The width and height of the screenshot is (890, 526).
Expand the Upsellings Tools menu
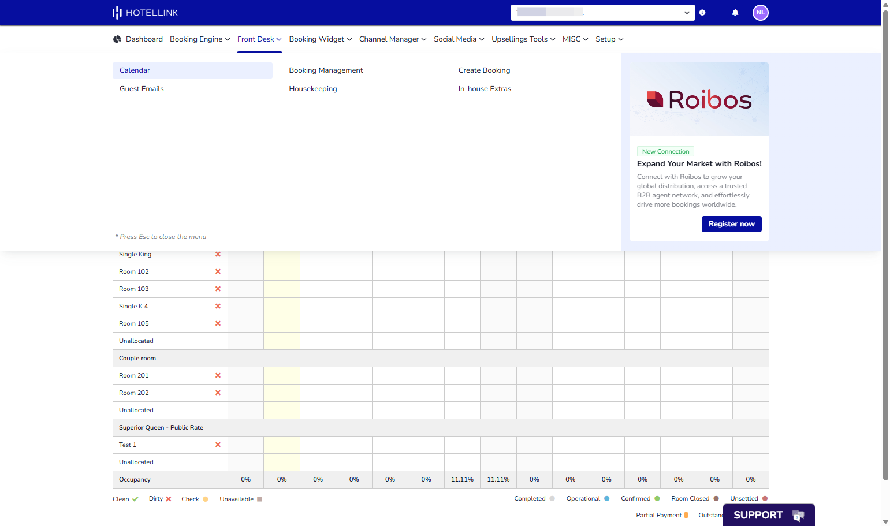523,39
